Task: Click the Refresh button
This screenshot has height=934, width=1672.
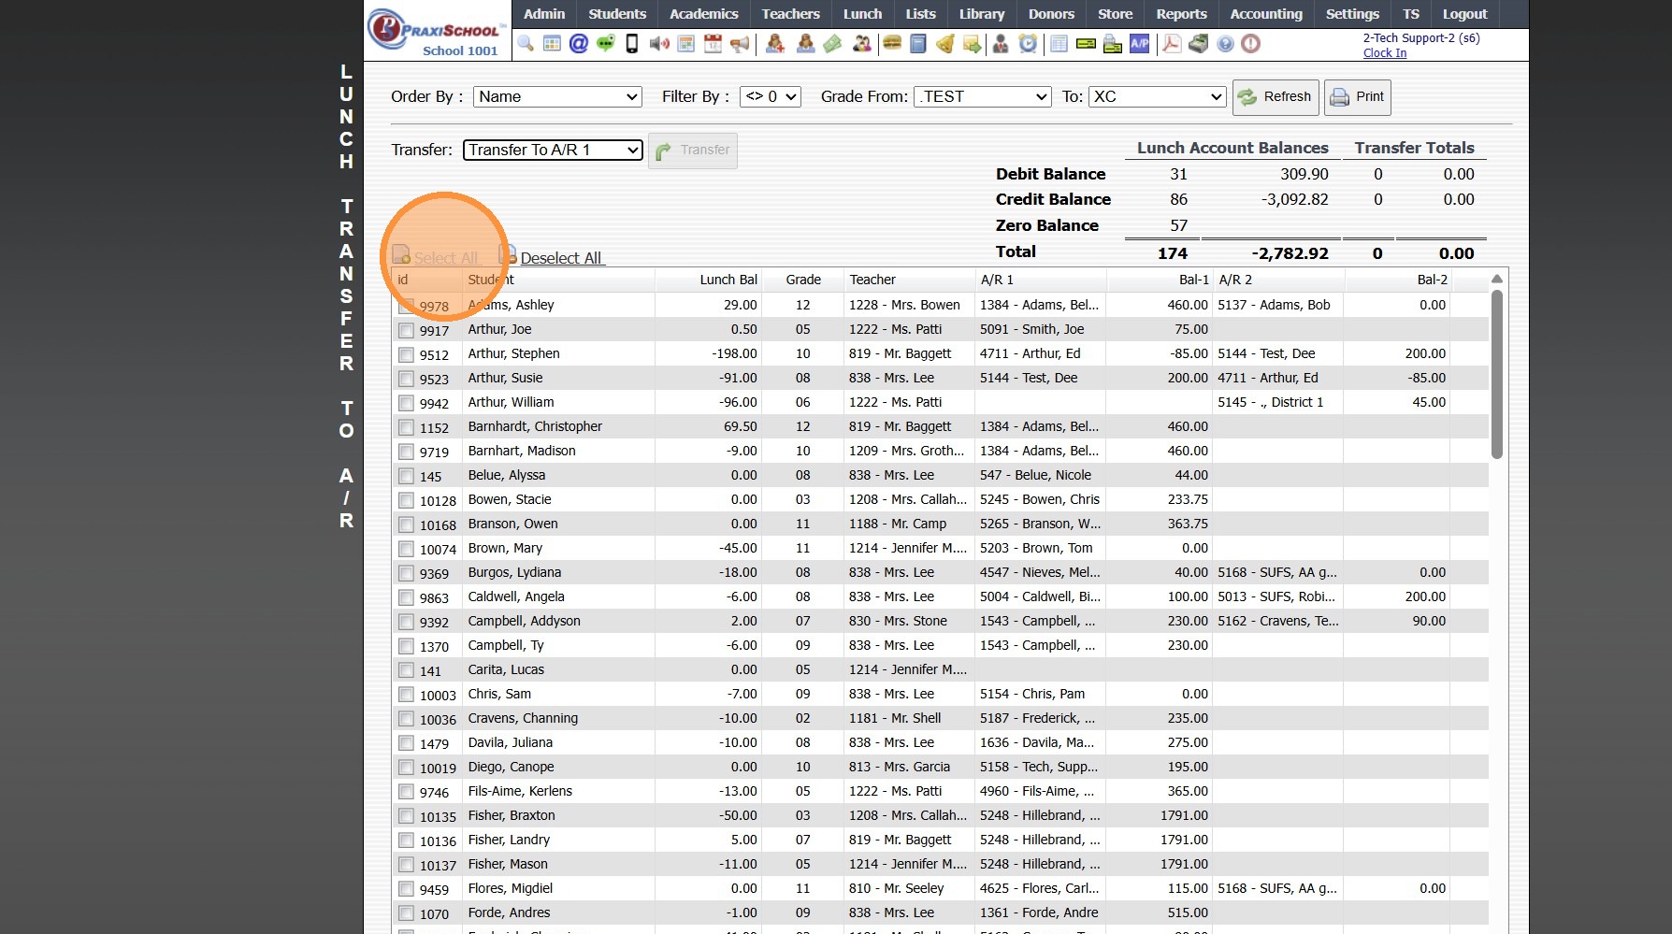Action: [x=1276, y=97]
